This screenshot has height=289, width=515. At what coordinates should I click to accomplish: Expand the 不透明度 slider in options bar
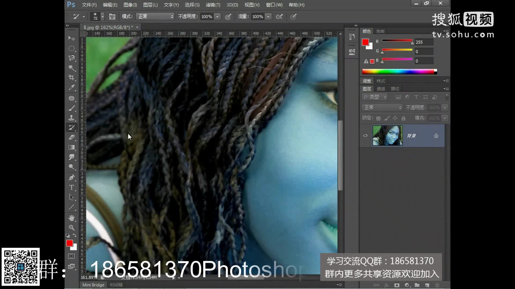pyautogui.click(x=217, y=17)
